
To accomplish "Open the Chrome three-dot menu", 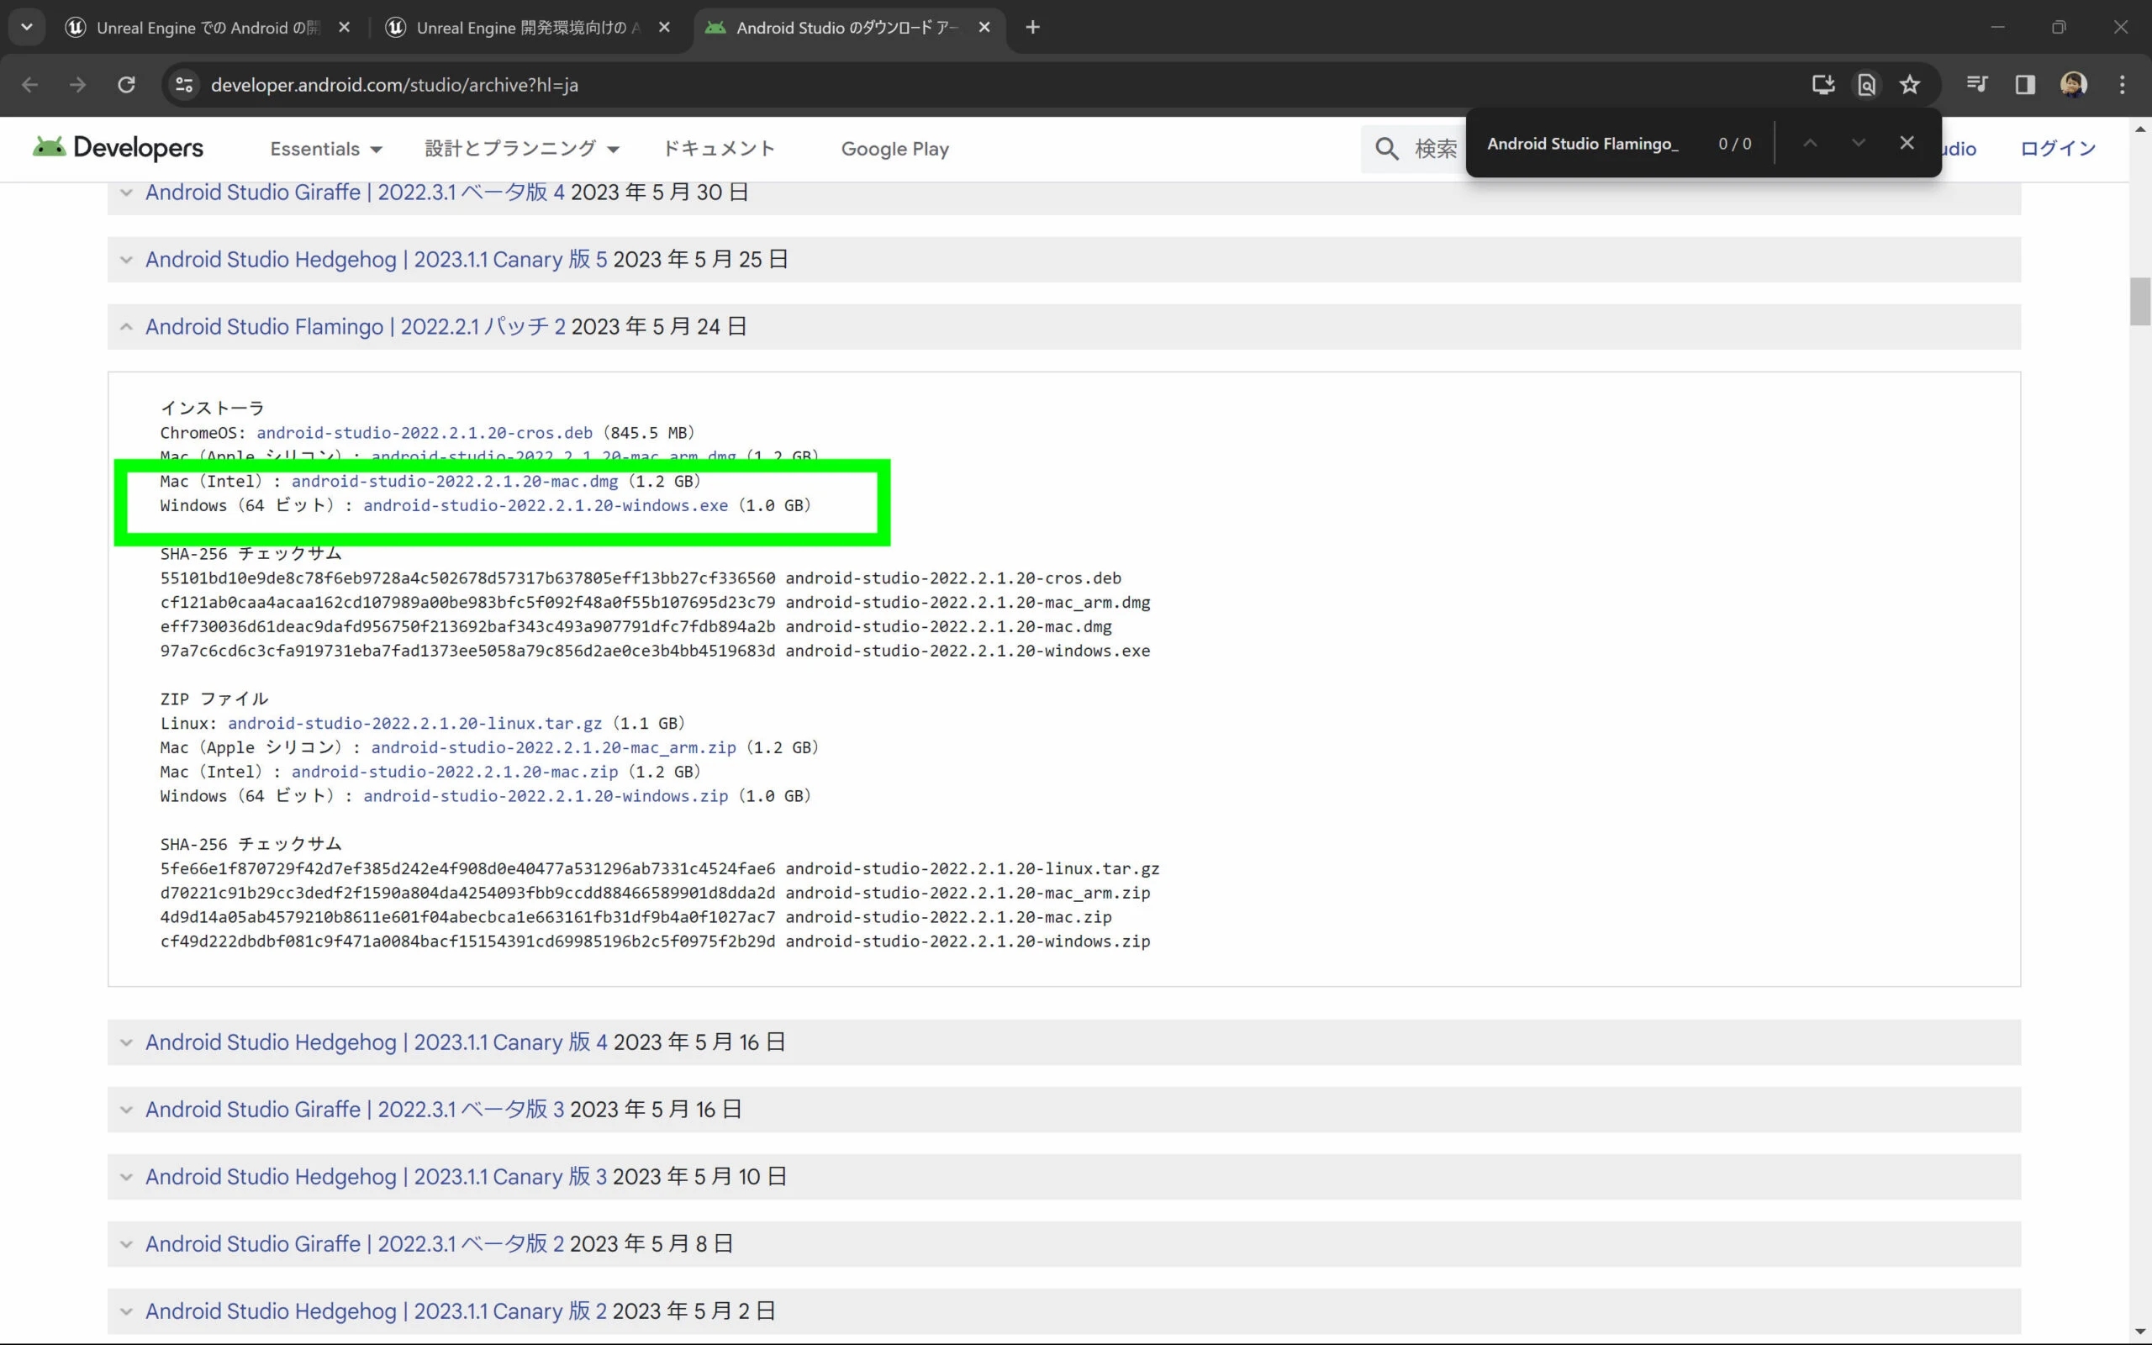I will click(2122, 85).
